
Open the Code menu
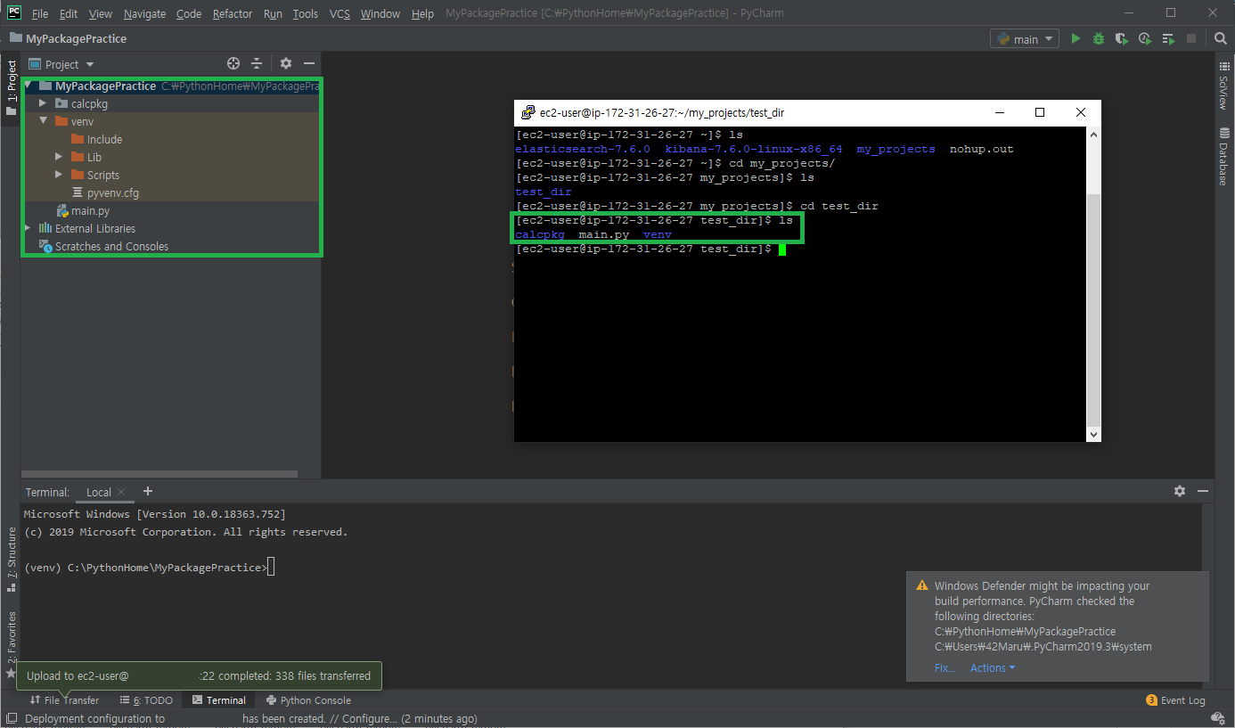click(x=189, y=13)
